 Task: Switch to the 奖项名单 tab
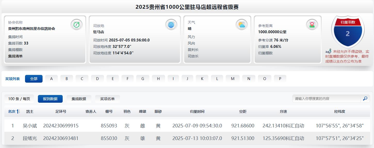pyautogui.click(x=107, y=99)
